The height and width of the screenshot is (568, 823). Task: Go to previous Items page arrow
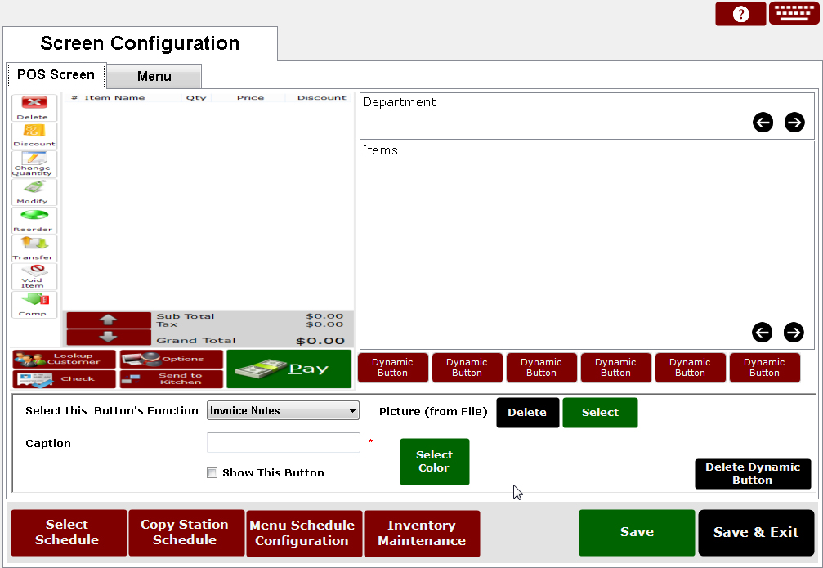(x=762, y=332)
